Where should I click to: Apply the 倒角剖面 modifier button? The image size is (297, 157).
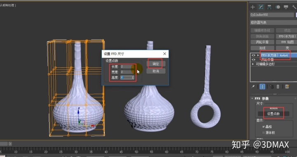pos(262,36)
